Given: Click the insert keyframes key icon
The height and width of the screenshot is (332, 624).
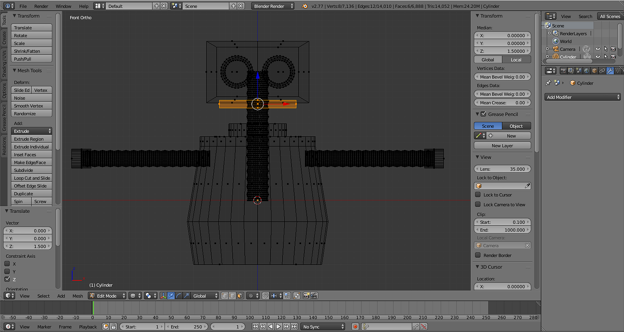Looking at the screenshot, I should pyautogui.click(x=416, y=327).
